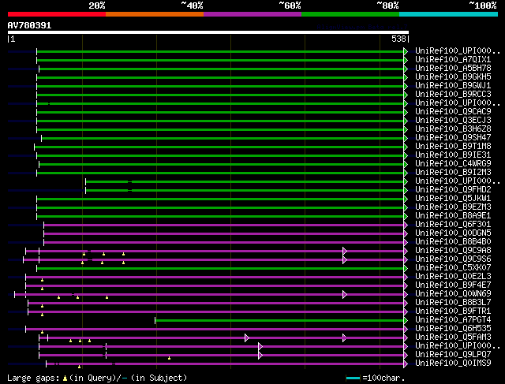
Task: Click the red 20% identity legend segment
Action: pyautogui.click(x=56, y=14)
